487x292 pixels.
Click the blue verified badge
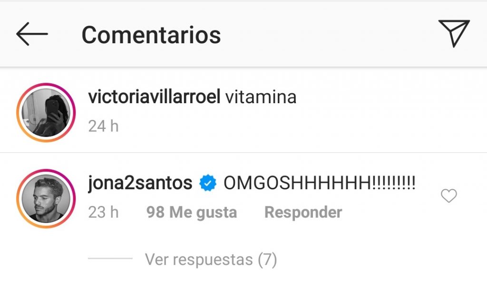[x=208, y=183]
